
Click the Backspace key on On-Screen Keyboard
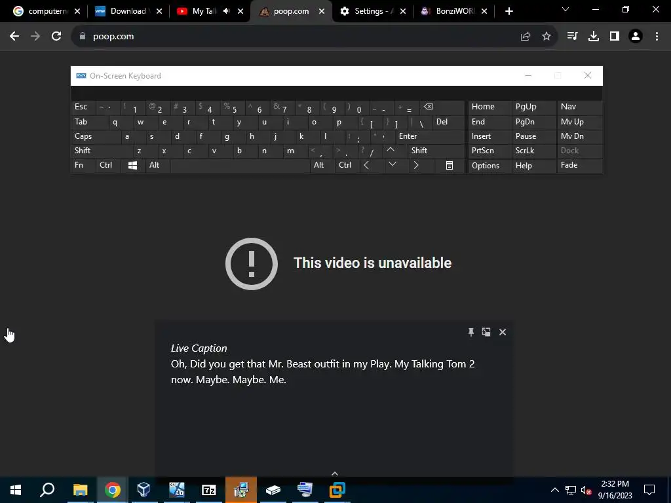[442, 107]
